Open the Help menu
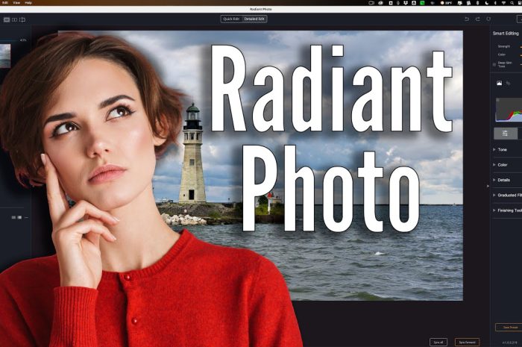 click(28, 3)
